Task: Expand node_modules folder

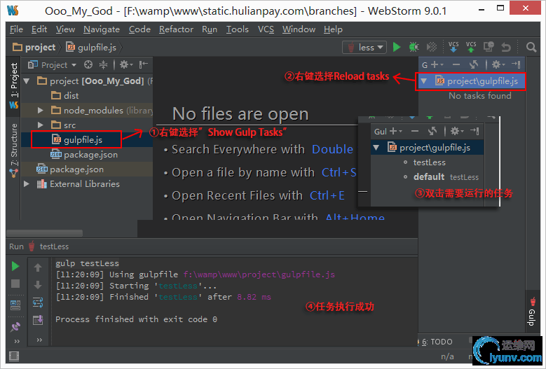Action: [x=41, y=111]
